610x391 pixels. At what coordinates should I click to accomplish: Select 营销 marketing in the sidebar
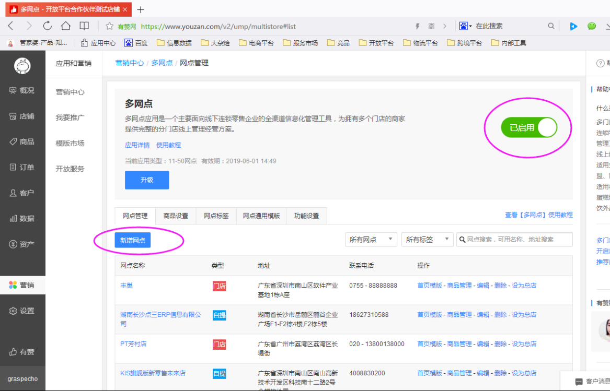[22, 285]
